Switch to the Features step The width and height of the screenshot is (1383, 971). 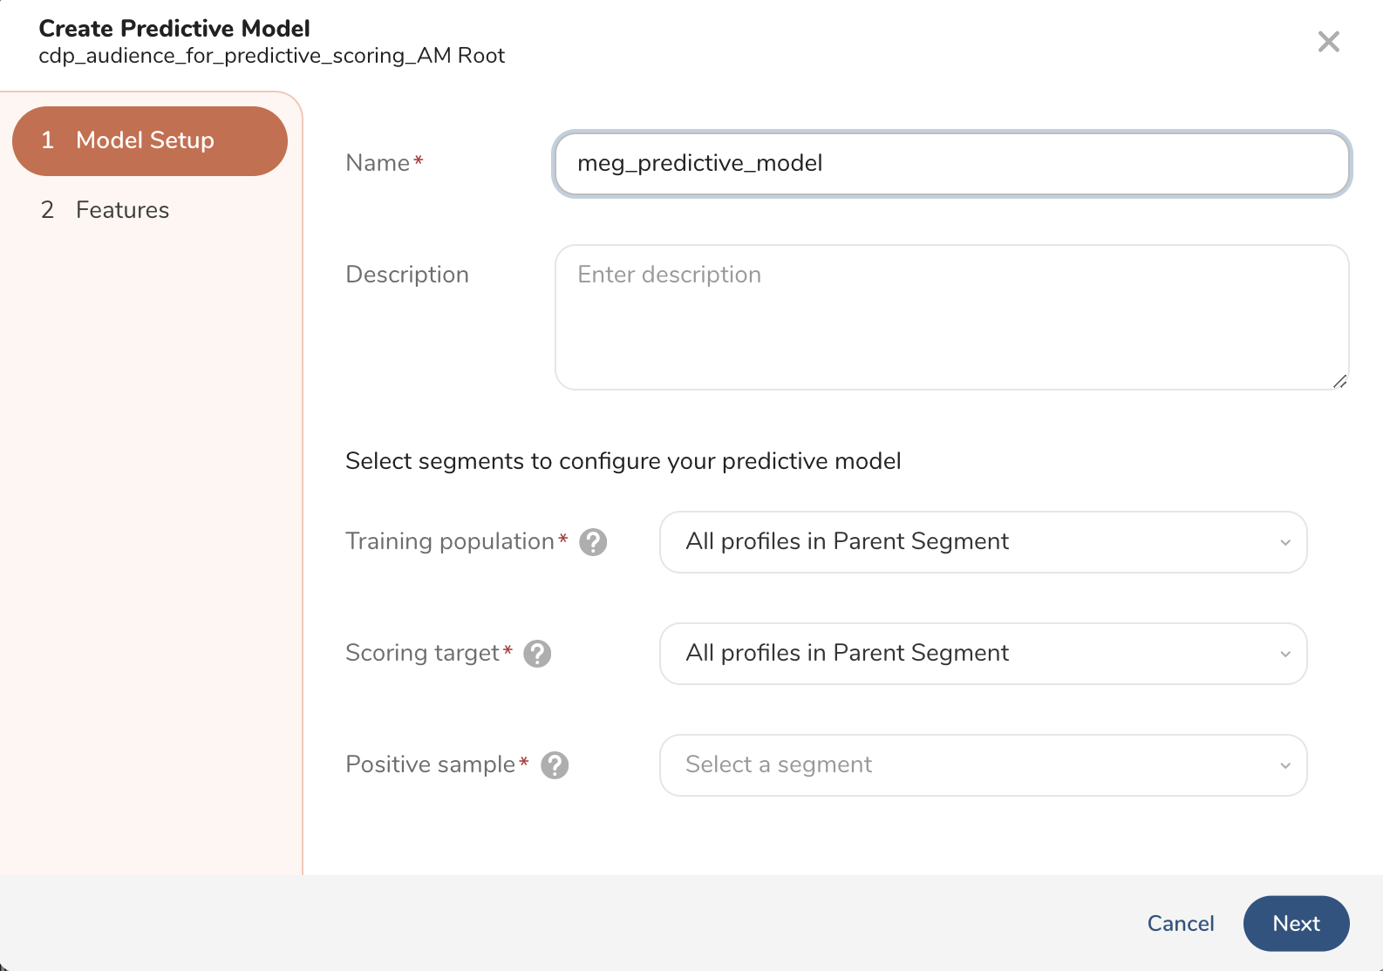point(122,210)
